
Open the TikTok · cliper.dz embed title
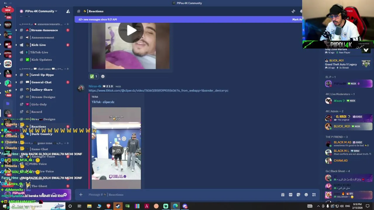[x=103, y=102]
